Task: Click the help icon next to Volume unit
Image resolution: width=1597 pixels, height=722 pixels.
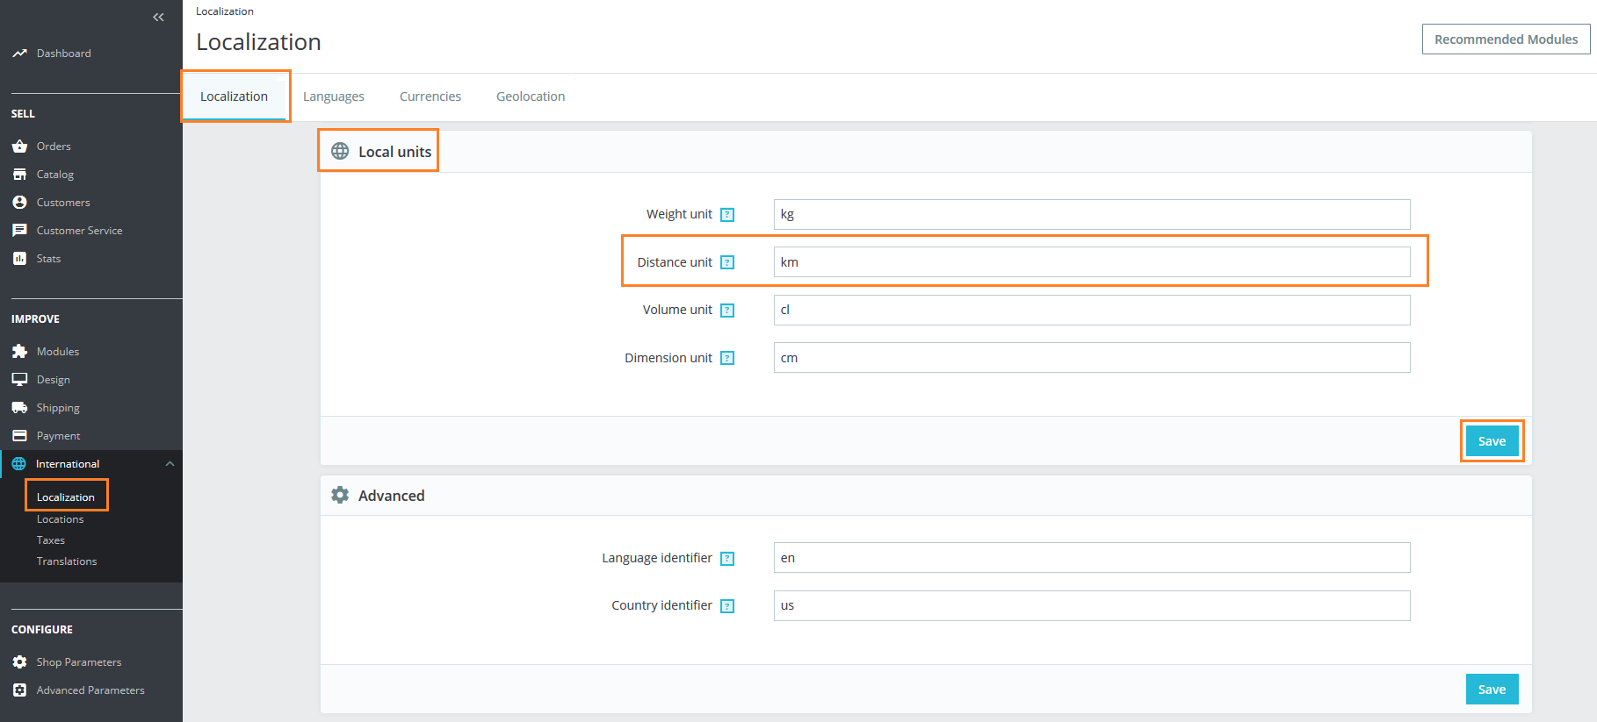Action: (x=727, y=311)
